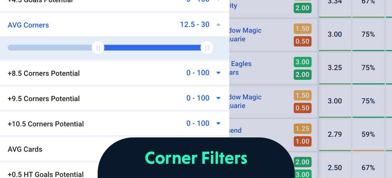Select the +8.5 Corners Potential label
Screen dimensions: 392x178
pos(43,73)
